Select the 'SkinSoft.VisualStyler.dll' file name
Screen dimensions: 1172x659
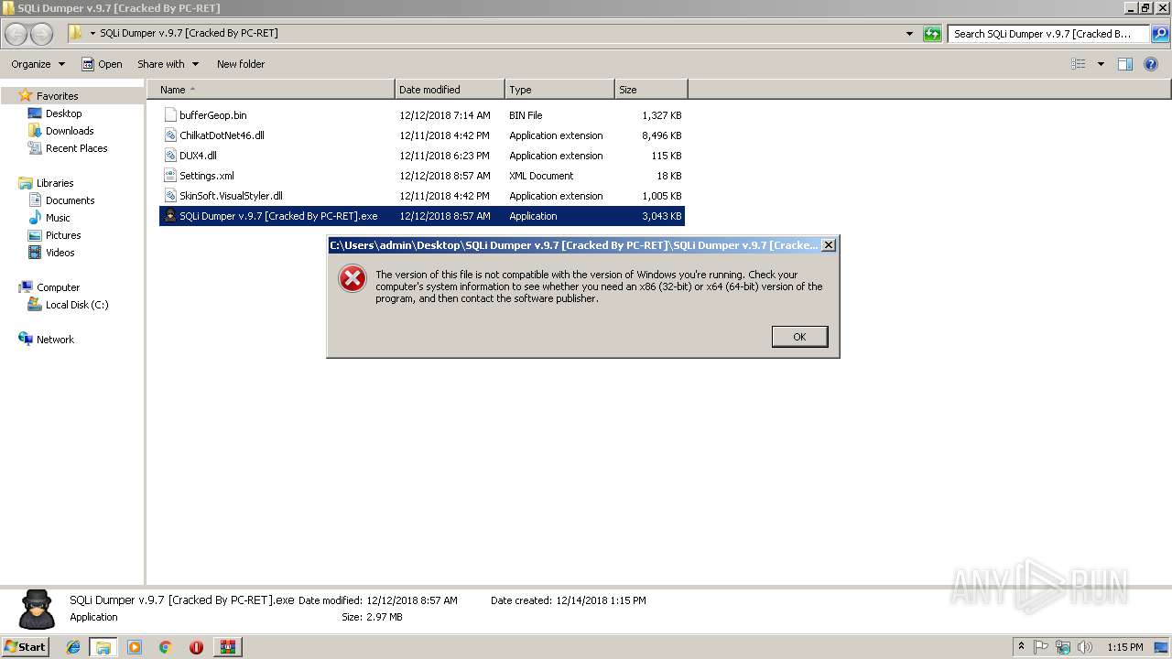pyautogui.click(x=231, y=196)
